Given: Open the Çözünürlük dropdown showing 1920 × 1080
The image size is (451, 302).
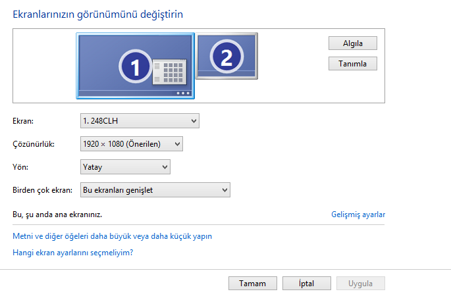Looking at the screenshot, I should 132,143.
